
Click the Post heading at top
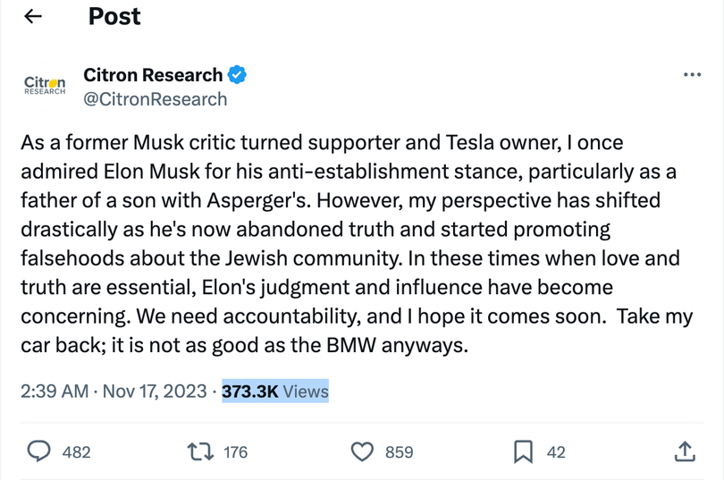(114, 17)
